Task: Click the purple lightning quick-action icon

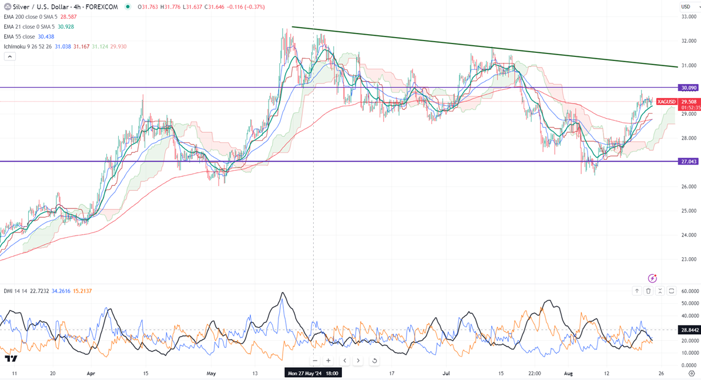Action: click(652, 278)
